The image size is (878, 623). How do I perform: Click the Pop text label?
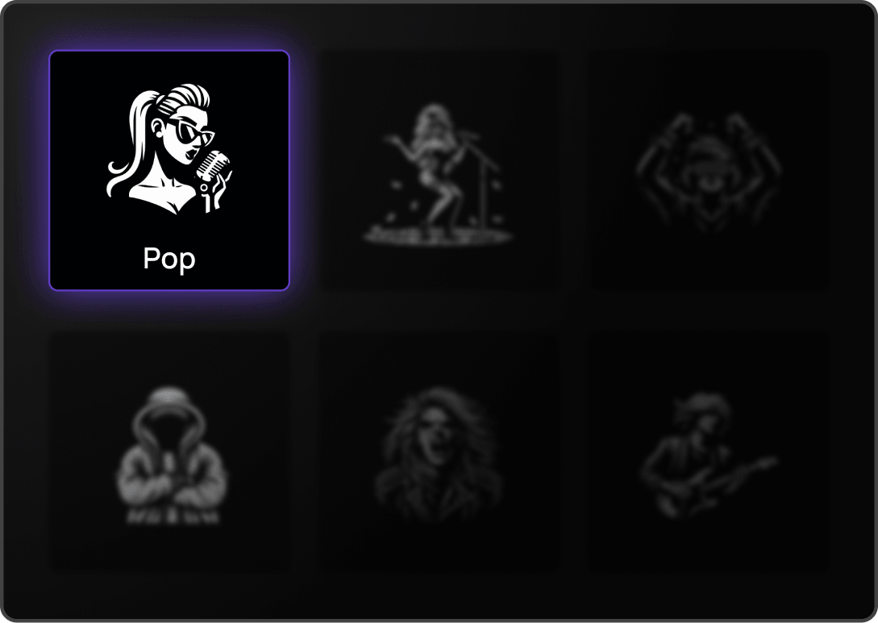[169, 259]
